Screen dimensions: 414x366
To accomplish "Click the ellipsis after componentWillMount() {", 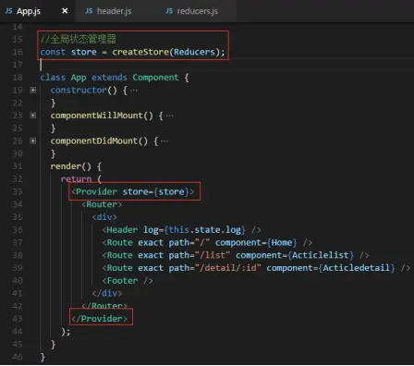I will [169, 116].
